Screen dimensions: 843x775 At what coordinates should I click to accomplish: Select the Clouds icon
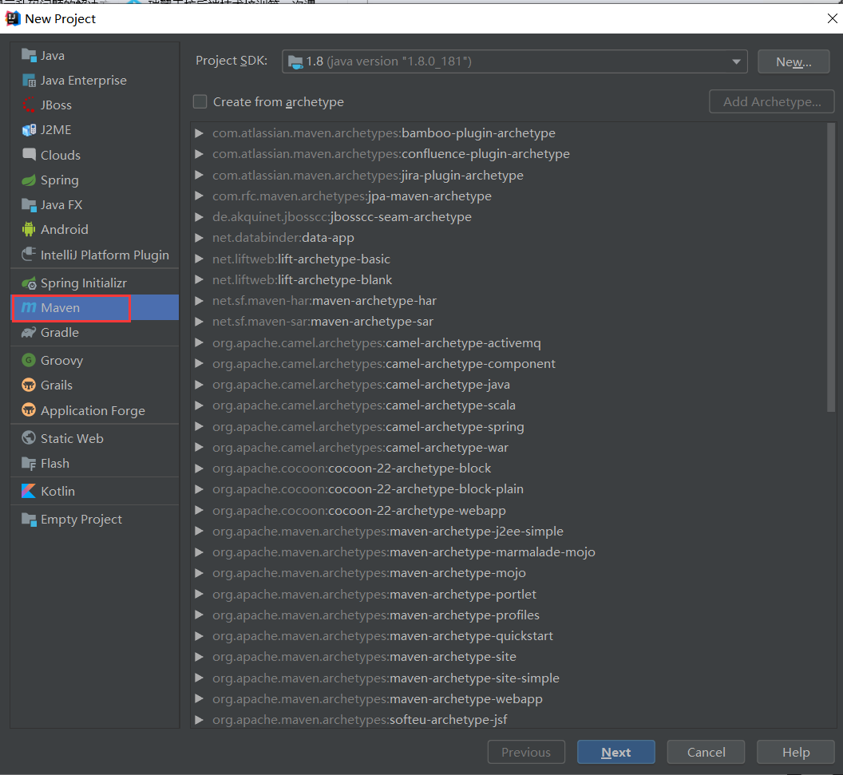click(29, 155)
